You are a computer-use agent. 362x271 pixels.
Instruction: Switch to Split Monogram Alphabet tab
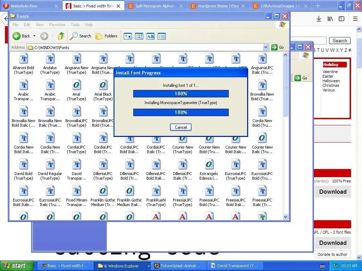[155, 6]
